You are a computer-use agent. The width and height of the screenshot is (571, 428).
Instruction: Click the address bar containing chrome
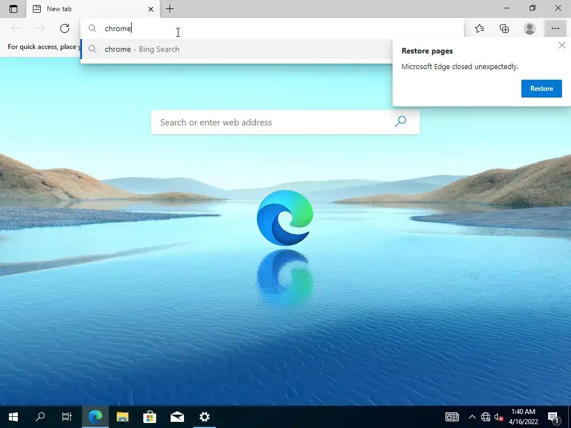[272, 28]
